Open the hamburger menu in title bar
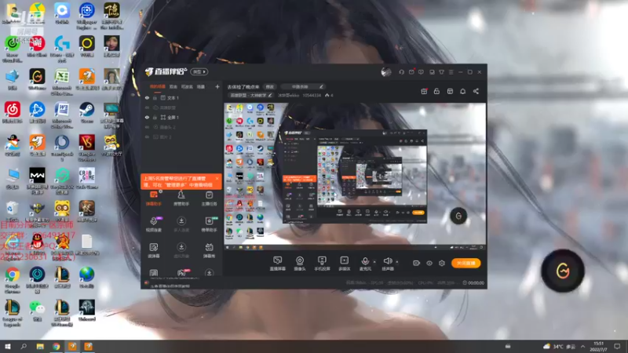The width and height of the screenshot is (628, 353). coord(451,72)
